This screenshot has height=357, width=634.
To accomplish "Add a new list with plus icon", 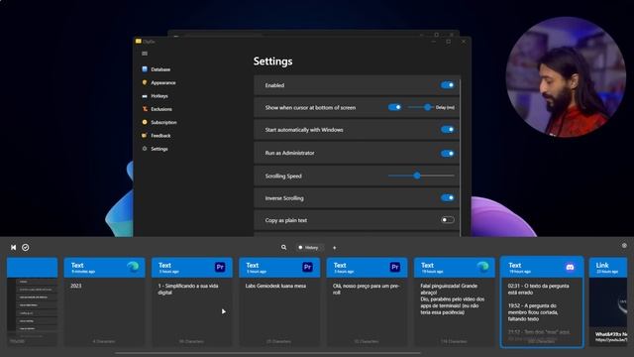I will click(x=335, y=248).
